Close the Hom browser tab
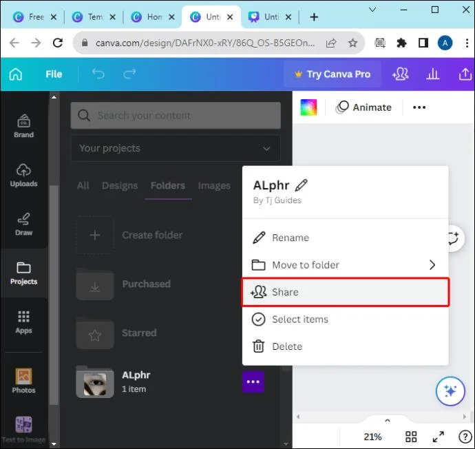Viewport: 475px width, 449px height. 171,17
